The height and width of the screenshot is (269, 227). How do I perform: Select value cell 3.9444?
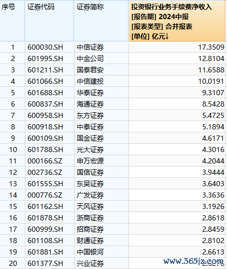click(x=177, y=172)
